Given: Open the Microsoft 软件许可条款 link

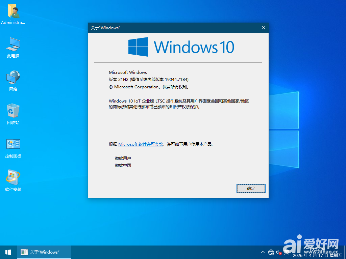Looking at the screenshot, I should coord(141,144).
